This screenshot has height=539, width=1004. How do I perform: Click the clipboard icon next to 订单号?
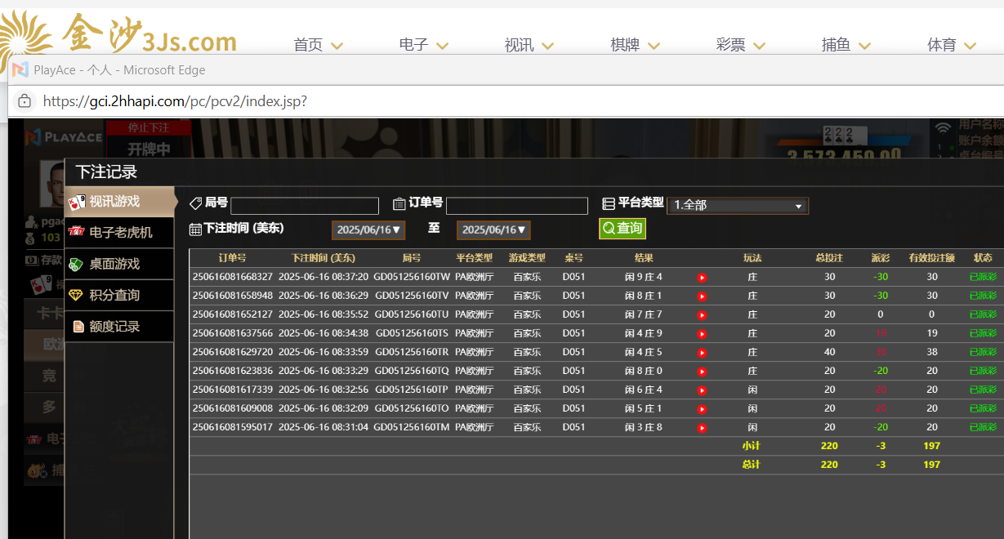(399, 204)
